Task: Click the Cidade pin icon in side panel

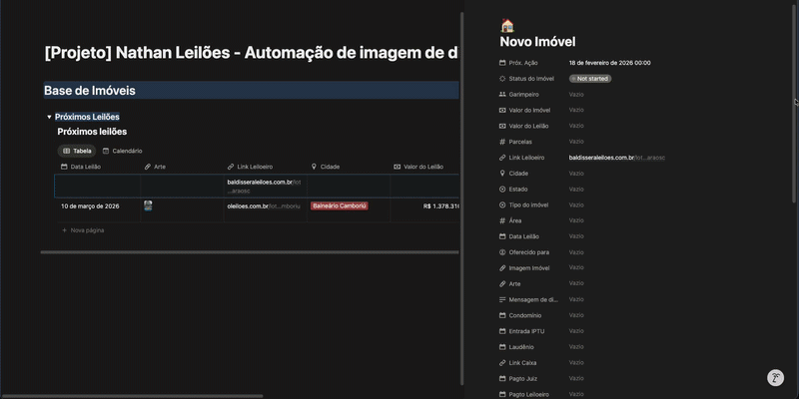Action: click(x=502, y=173)
